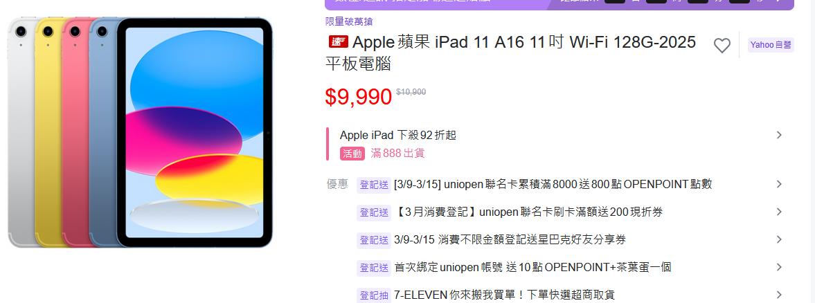Screen dimensions: 815x303
Task: Click the 限量破萬搶 link
Action: click(349, 21)
